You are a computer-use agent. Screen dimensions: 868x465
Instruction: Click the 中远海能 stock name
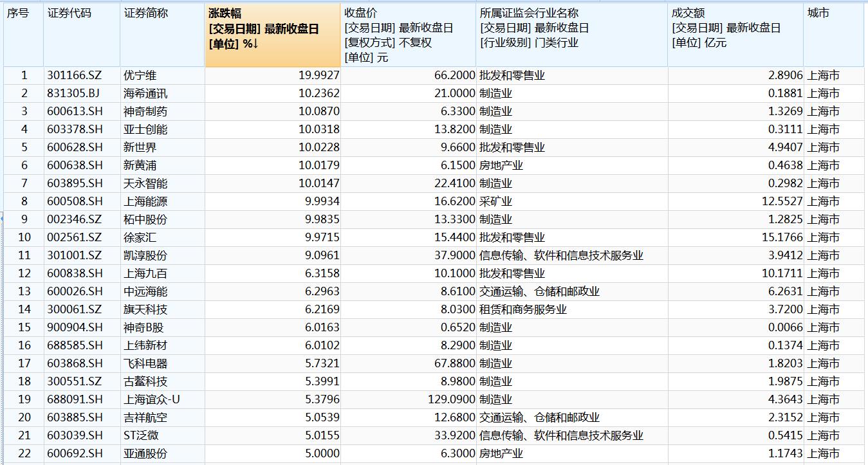[145, 291]
